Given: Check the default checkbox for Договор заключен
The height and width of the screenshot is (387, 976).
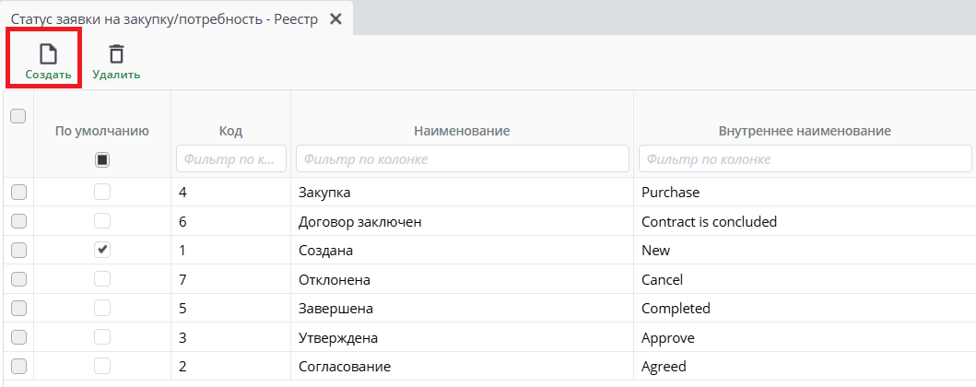Looking at the screenshot, I should 102,221.
